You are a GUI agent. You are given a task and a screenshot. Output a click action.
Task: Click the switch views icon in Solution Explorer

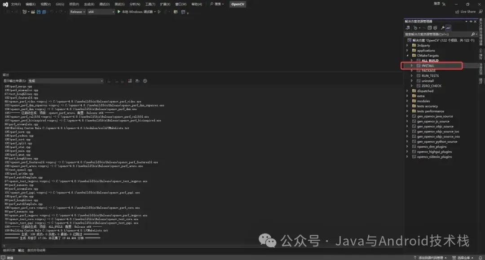pos(408,28)
